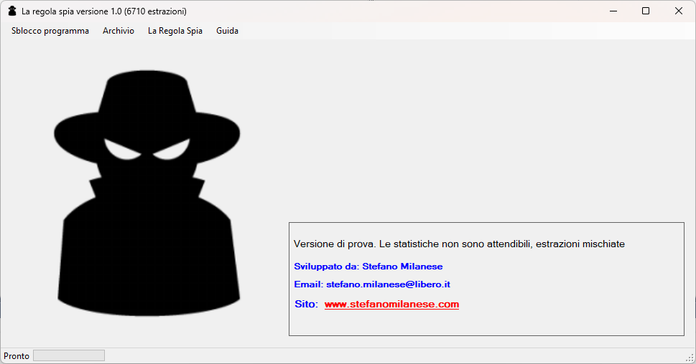
Task: Click the Sviluppato da: Stefano Milanese line
Action: [x=368, y=267]
